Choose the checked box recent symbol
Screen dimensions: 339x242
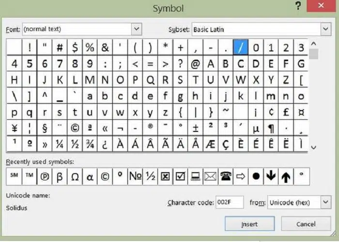tap(181, 177)
